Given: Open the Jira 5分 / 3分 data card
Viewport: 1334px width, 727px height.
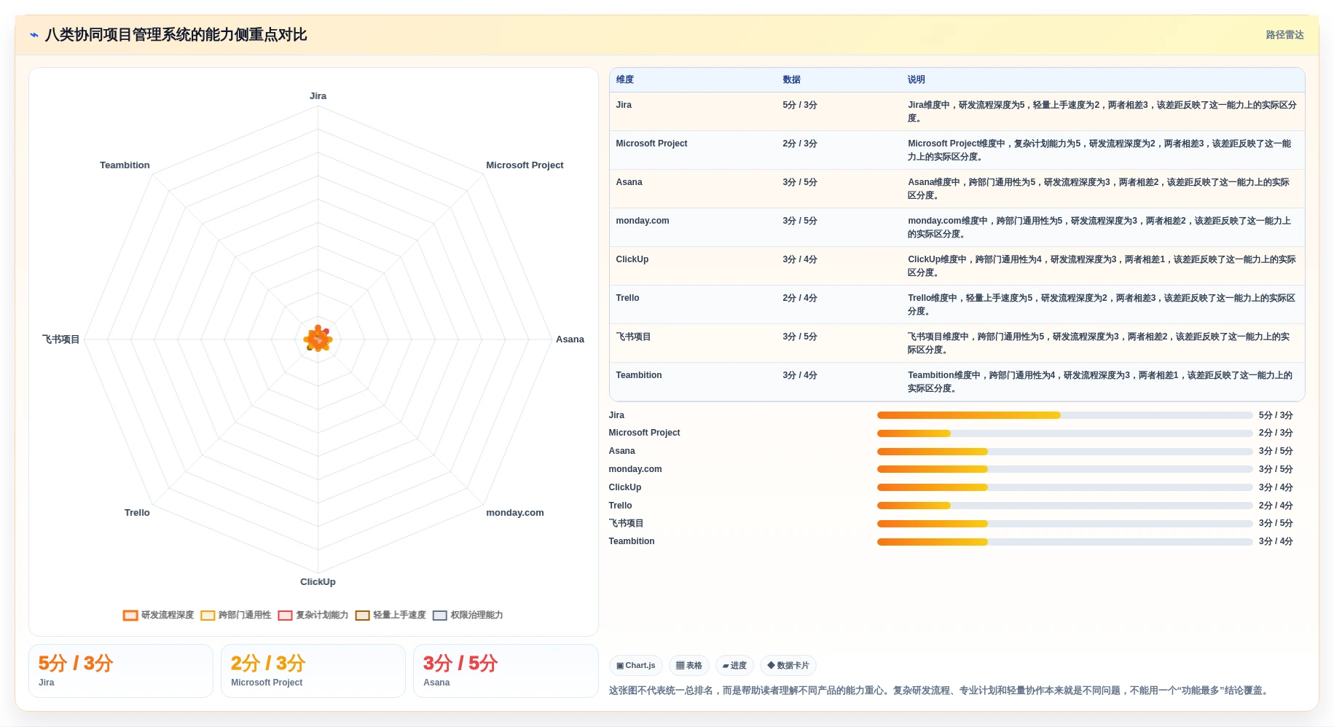Looking at the screenshot, I should coord(121,671).
